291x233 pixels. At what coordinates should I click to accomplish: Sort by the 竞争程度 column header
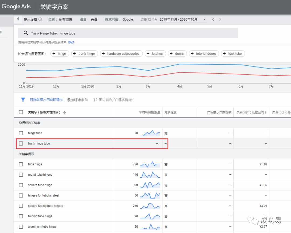coord(170,112)
